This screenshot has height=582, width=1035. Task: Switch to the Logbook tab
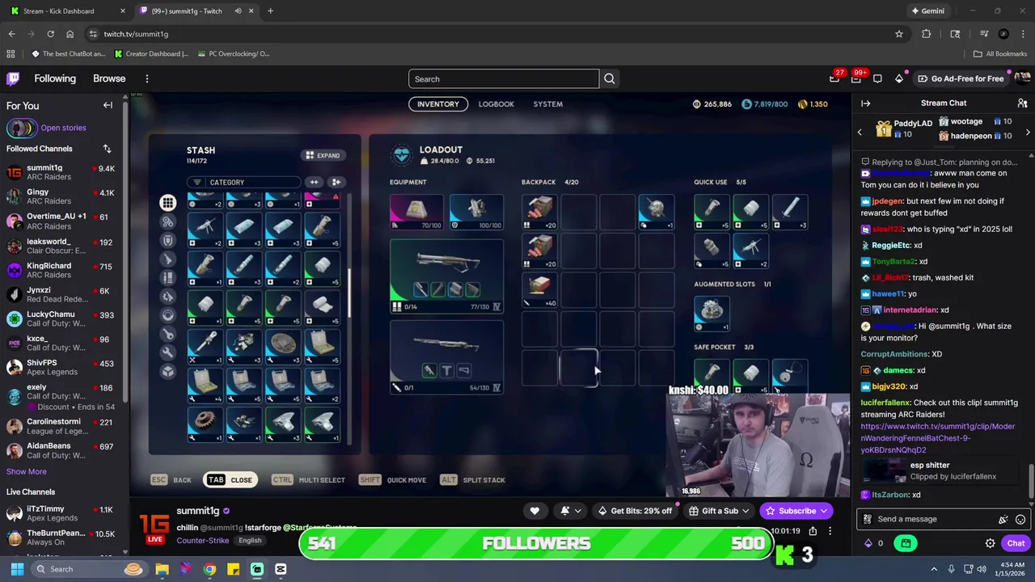[496, 103]
